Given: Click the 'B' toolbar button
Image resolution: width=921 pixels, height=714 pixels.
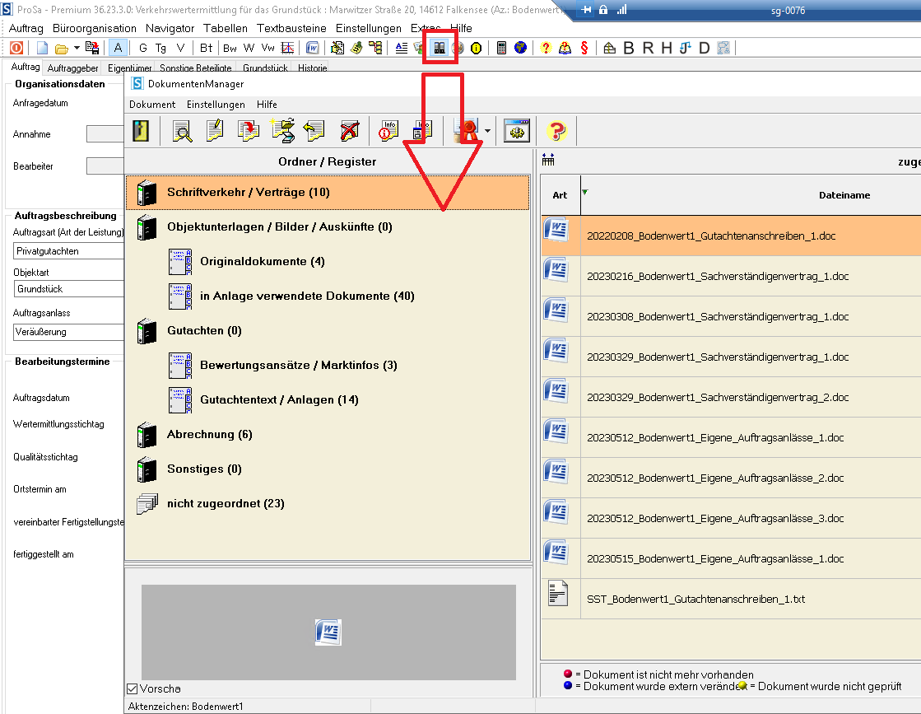Looking at the screenshot, I should 629,48.
